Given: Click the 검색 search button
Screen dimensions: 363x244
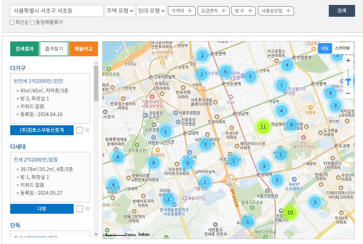Looking at the screenshot, I should coord(342,11).
